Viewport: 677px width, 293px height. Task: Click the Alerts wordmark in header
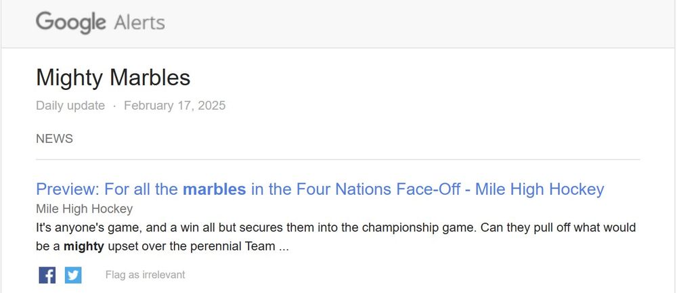click(139, 22)
